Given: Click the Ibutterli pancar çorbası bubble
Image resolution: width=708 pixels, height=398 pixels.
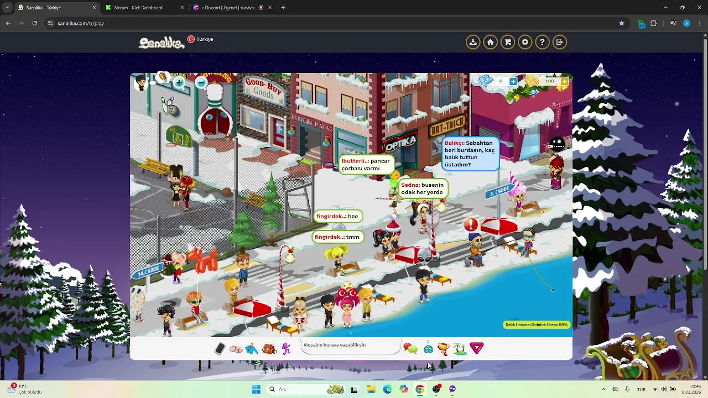Looking at the screenshot, I should (x=366, y=165).
